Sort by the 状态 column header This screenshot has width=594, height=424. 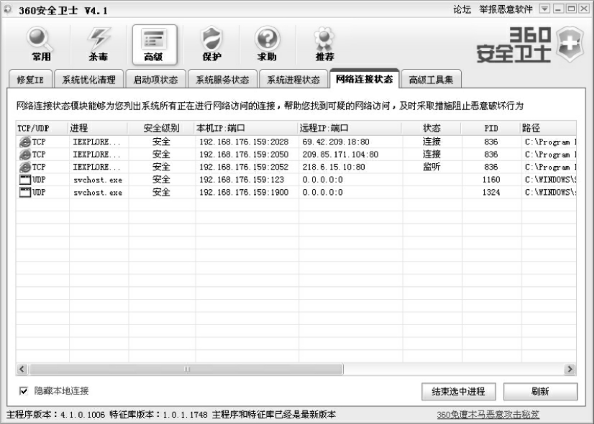point(432,128)
